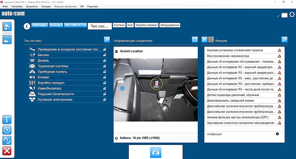The width and height of the screenshot is (296, 159).
Task: Click the flight recorder plane icon
Action: click(7, 130)
